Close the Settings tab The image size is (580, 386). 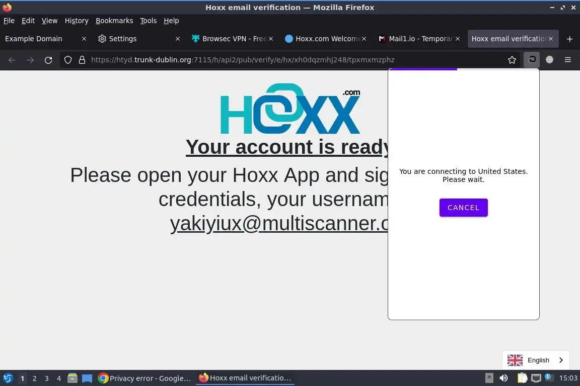tap(178, 39)
